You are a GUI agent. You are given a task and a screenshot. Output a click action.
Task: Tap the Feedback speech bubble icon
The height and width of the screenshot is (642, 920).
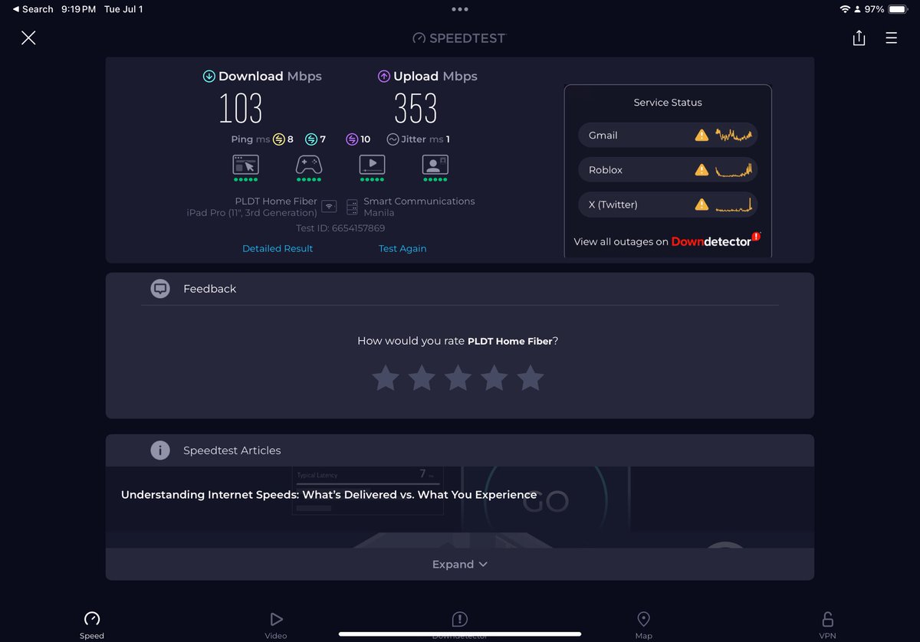click(x=160, y=289)
